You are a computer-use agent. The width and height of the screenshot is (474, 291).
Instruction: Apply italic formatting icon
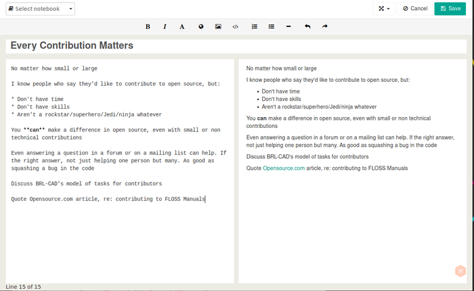[x=165, y=26]
